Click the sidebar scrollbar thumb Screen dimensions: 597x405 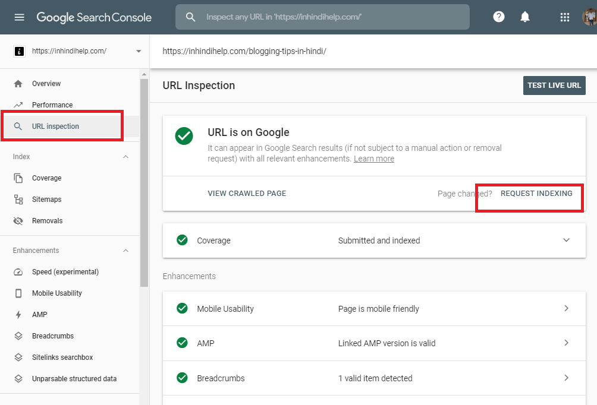[144, 182]
